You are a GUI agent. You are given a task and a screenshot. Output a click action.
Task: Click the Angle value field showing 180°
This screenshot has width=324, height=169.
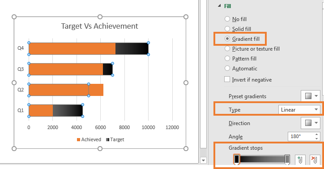301,136
